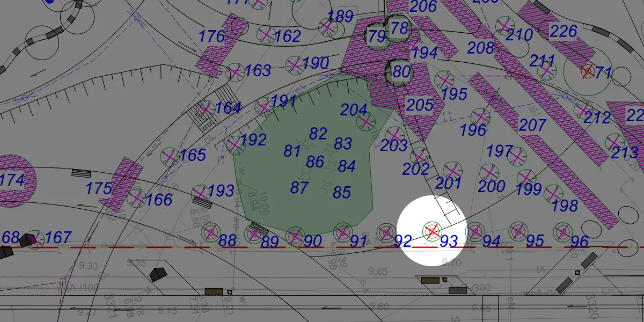Viewport: 644px width, 322px height.
Task: Select the magenta tree symbol for 204
Action: click(x=366, y=122)
